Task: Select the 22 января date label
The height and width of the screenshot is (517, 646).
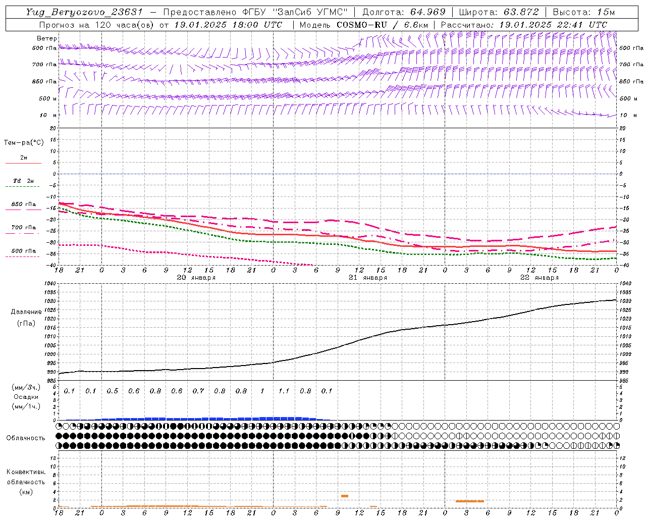Action: coord(539,278)
